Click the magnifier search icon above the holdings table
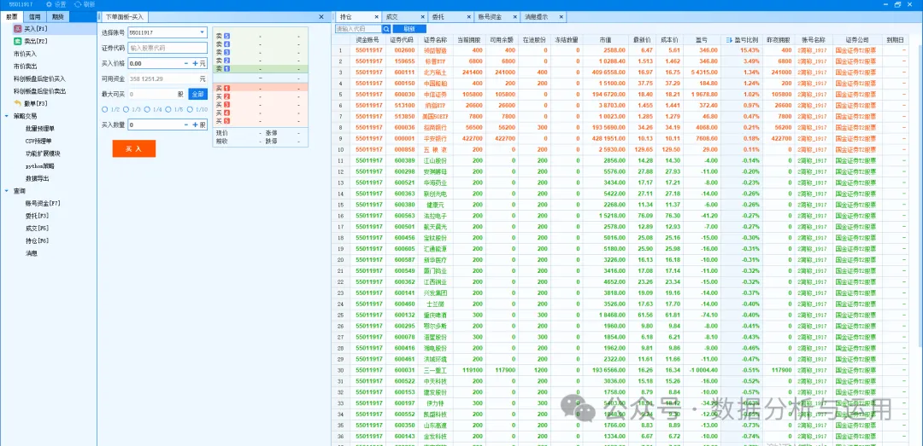The image size is (923, 446). pos(386,28)
